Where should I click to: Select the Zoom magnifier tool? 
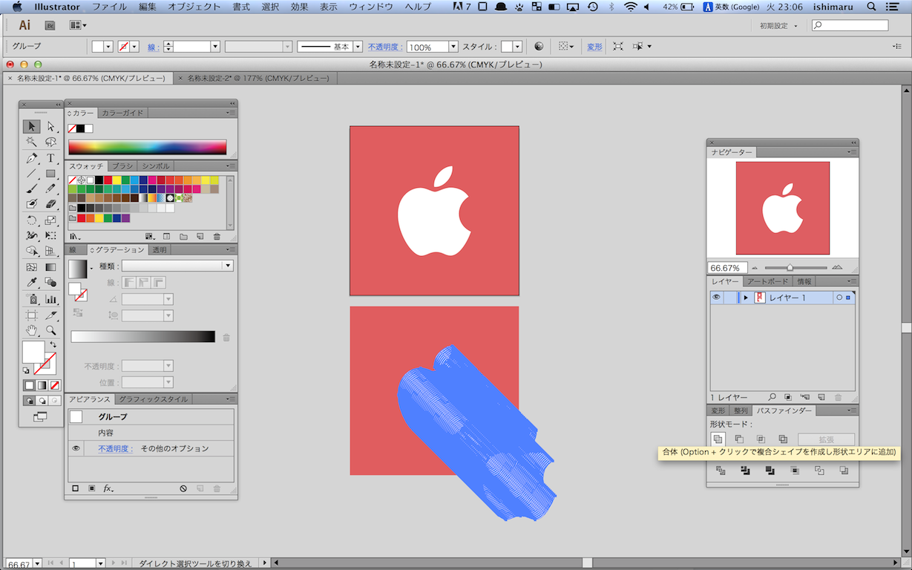pyautogui.click(x=50, y=330)
